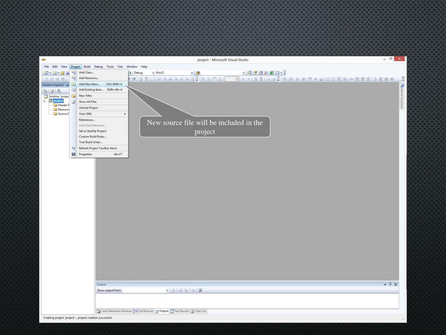Switch to the Output tab

162,311
